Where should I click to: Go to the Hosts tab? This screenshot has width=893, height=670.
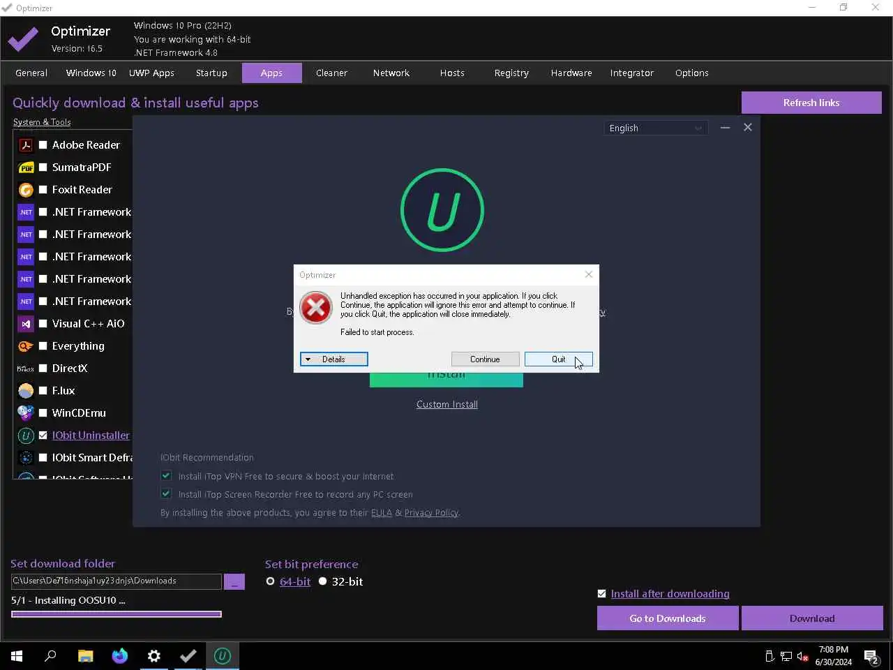click(452, 73)
